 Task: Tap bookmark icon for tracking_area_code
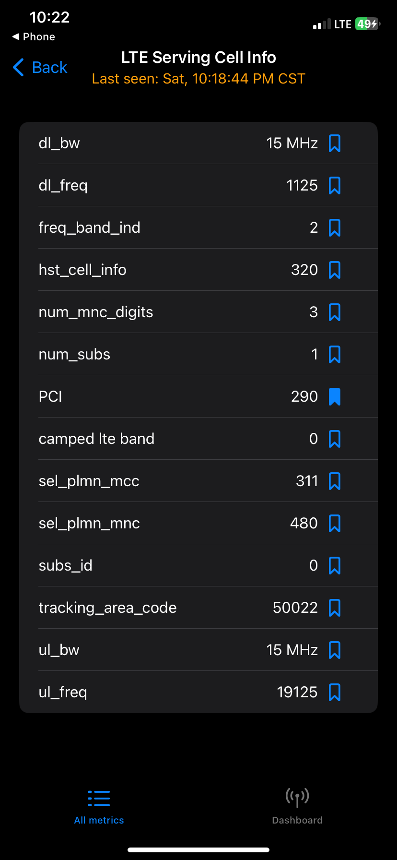tap(334, 608)
